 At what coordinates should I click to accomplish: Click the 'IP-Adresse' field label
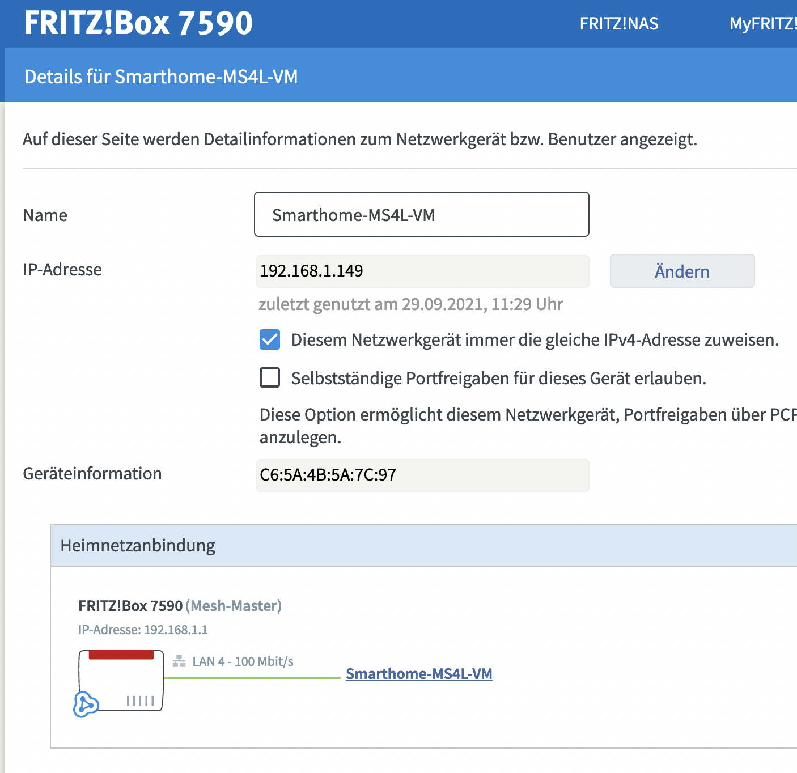coord(62,270)
